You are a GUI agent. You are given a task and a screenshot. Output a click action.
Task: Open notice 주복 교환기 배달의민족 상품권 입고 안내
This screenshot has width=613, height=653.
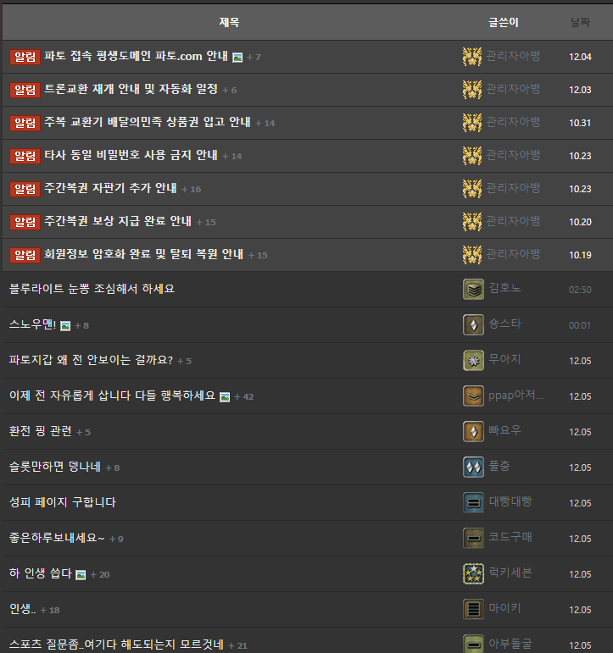tap(148, 122)
